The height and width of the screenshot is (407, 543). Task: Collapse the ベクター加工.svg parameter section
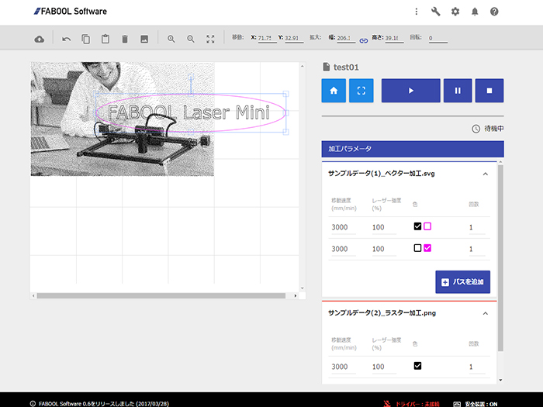pyautogui.click(x=486, y=174)
